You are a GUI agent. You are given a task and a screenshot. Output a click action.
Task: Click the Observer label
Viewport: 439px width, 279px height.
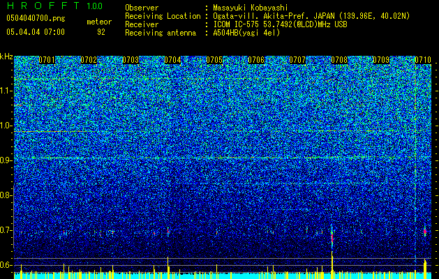pyautogui.click(x=142, y=8)
